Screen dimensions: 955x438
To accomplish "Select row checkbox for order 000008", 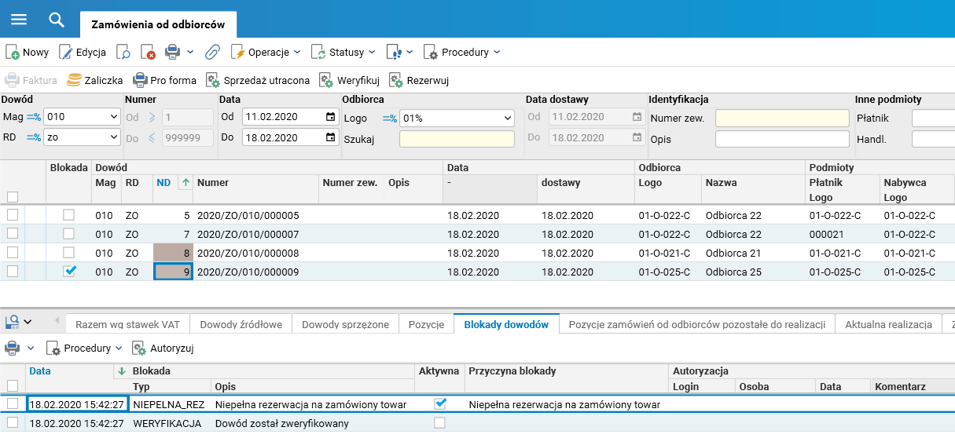I will click(x=13, y=253).
